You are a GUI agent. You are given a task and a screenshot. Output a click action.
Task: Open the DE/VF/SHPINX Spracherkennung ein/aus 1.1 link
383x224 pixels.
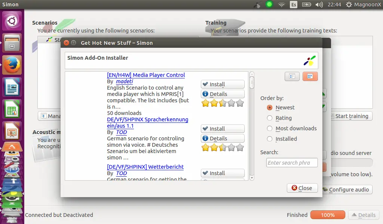(x=147, y=122)
